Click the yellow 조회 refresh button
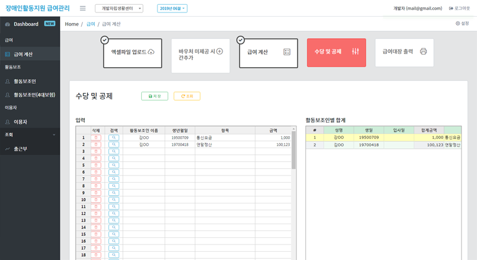 tap(187, 96)
